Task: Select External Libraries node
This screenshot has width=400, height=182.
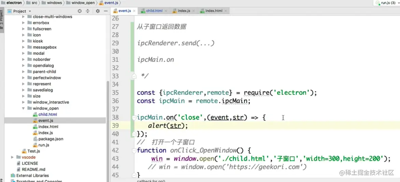Action: click(32, 176)
